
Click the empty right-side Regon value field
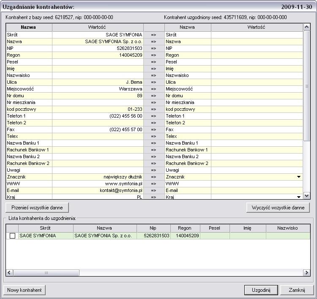point(257,55)
